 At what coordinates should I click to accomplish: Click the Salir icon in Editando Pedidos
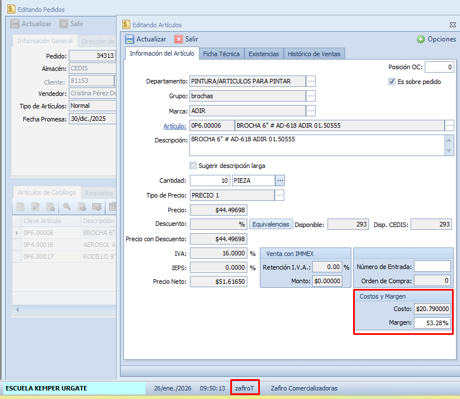pos(64,24)
